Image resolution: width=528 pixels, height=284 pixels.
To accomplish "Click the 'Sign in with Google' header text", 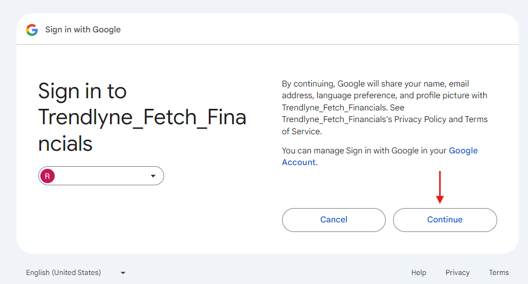I will 83,30.
